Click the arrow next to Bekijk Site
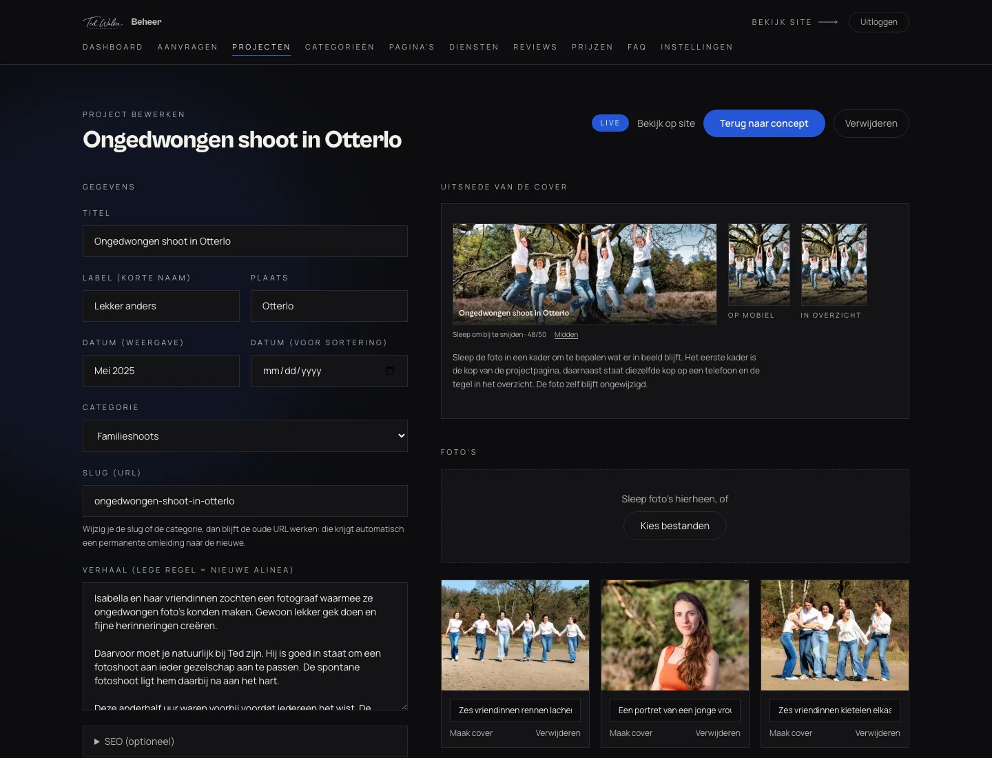This screenshot has height=758, width=992. click(828, 22)
